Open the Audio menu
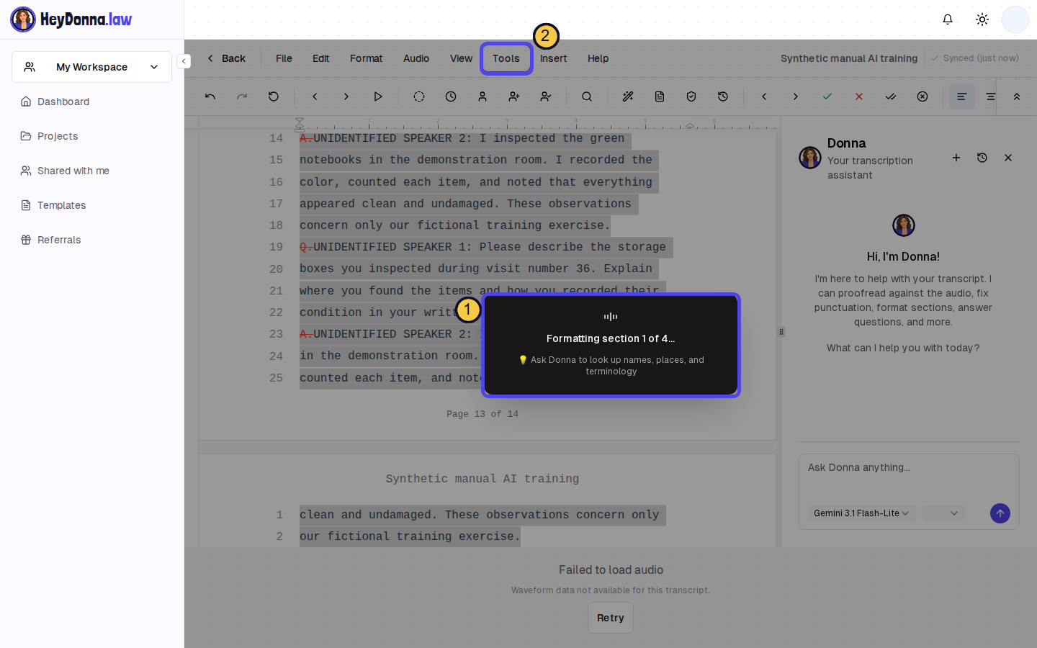The image size is (1037, 648). click(416, 58)
